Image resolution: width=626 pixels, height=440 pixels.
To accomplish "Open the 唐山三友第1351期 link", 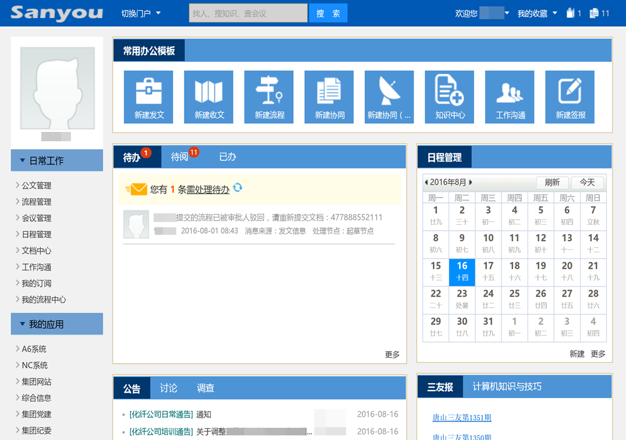I will (461, 417).
